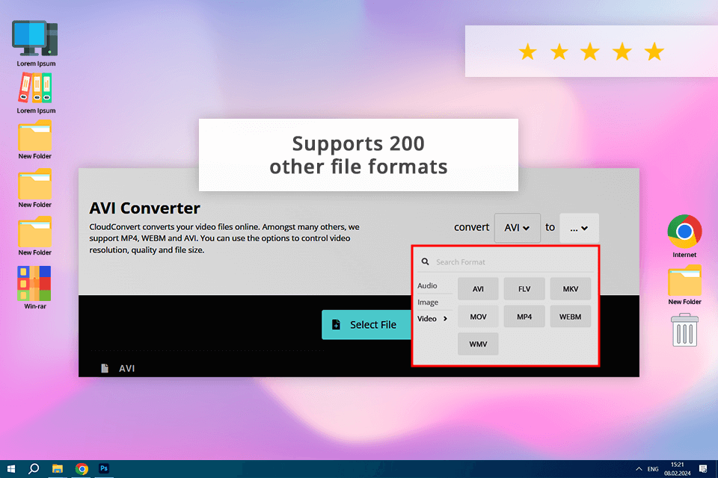Click the second rating star
Image resolution: width=718 pixels, height=478 pixels.
tap(559, 52)
